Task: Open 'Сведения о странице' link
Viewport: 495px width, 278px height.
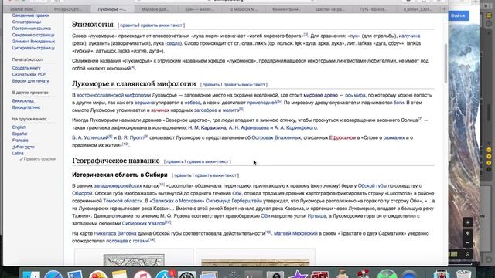Action: (x=33, y=35)
